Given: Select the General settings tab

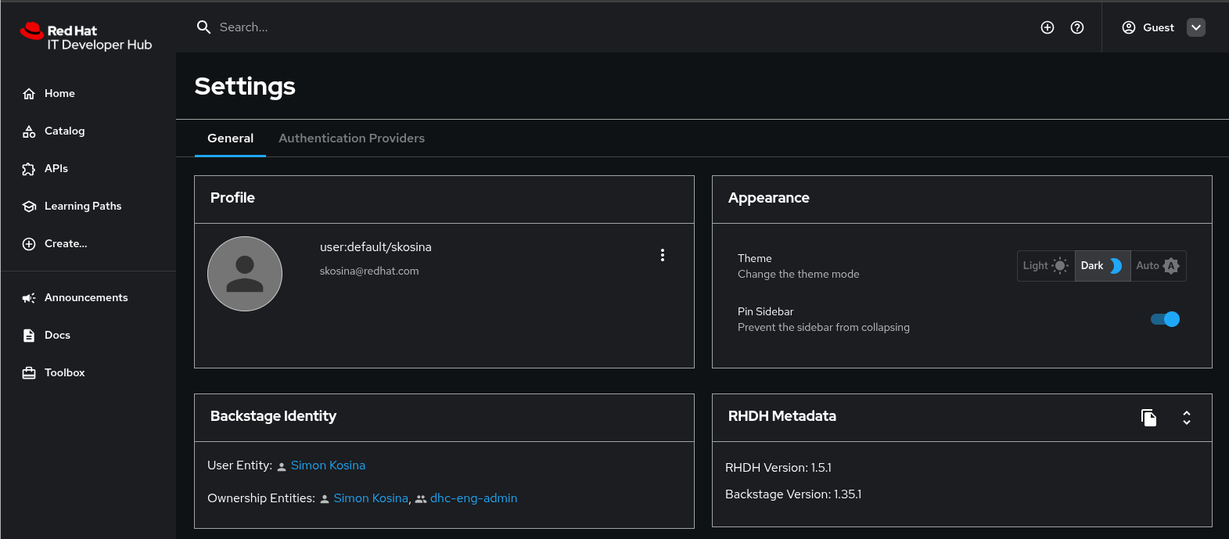Looking at the screenshot, I should [x=230, y=138].
